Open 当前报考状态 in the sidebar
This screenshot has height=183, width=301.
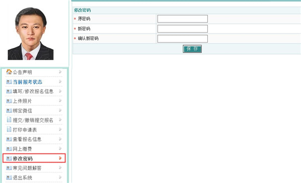(28, 82)
